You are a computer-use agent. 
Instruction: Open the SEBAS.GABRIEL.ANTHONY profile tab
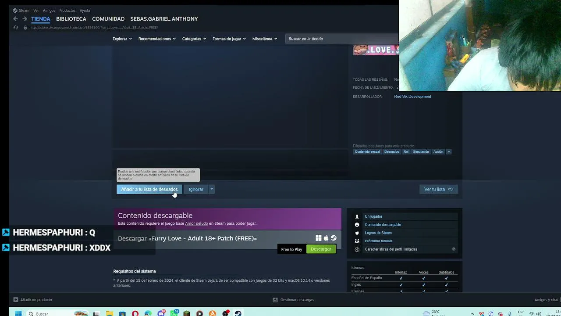[x=164, y=19]
